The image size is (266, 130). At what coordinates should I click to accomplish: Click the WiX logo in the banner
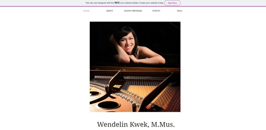point(117,3)
